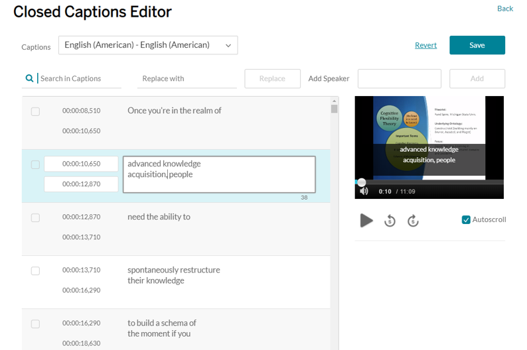Select caption "need the ability to"

coord(159,217)
